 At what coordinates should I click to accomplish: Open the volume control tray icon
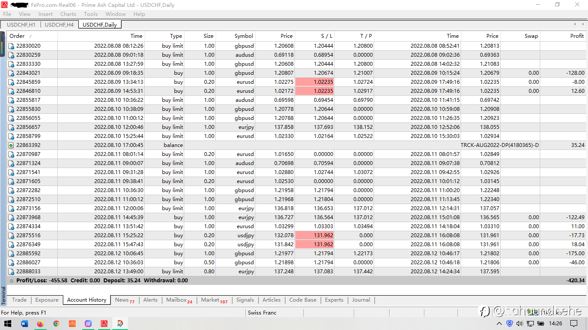point(520,324)
